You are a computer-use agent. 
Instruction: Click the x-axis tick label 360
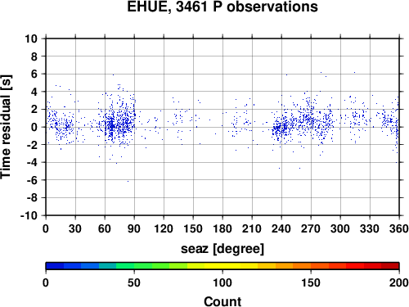point(399,228)
